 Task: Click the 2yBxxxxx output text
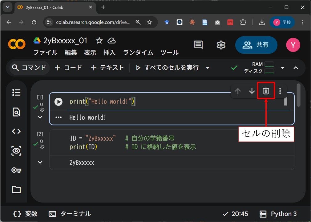pos(82,163)
